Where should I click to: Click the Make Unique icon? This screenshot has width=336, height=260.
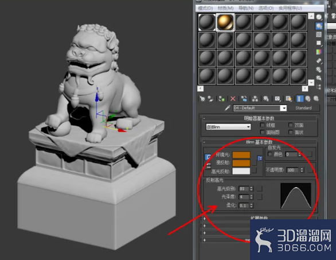(255, 99)
